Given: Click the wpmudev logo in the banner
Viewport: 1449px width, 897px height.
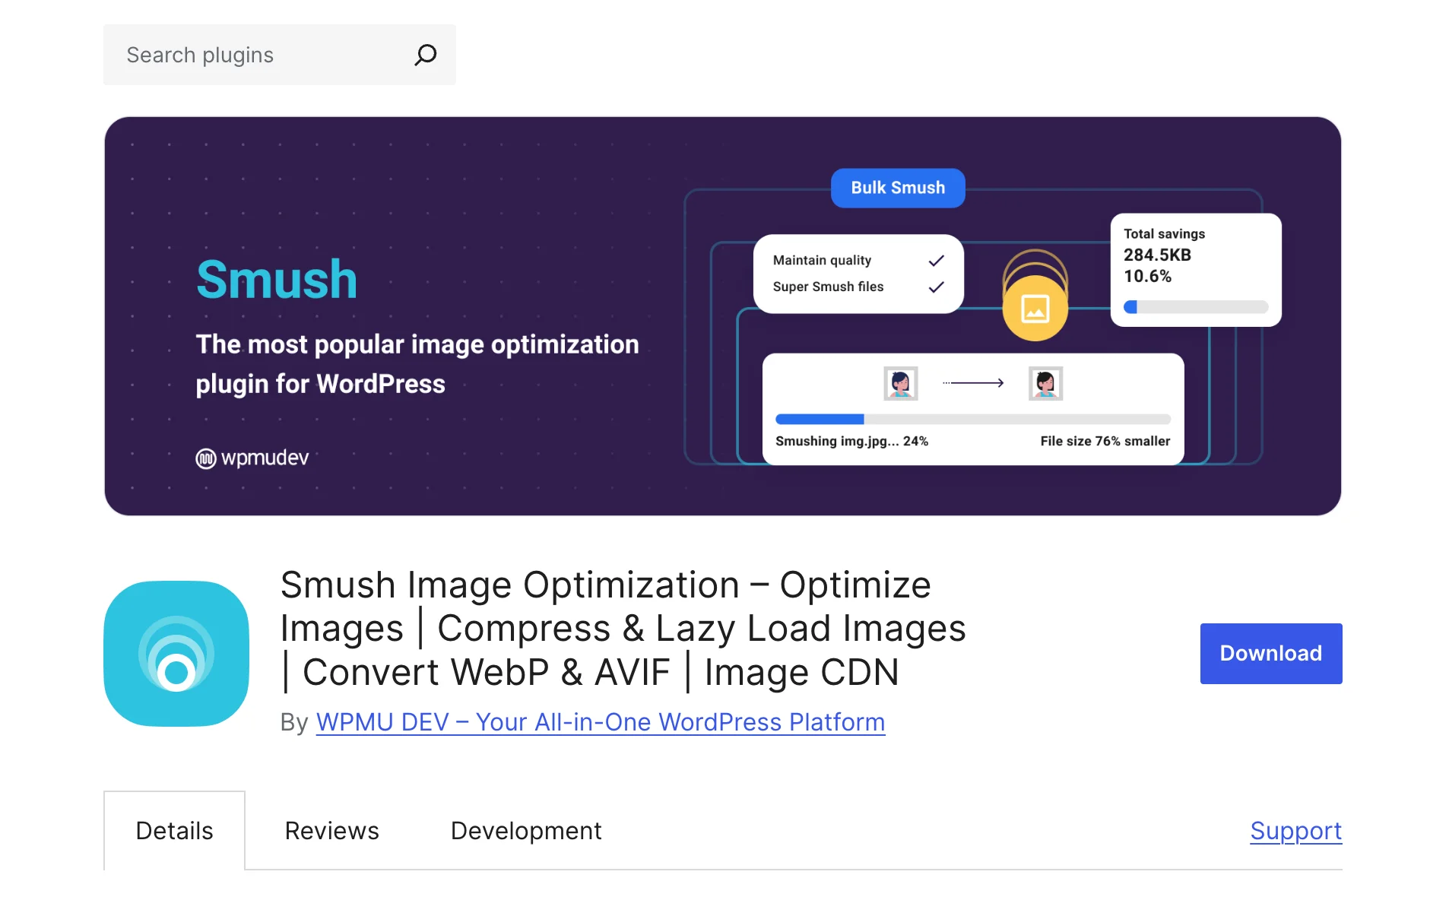Looking at the screenshot, I should pos(252,457).
